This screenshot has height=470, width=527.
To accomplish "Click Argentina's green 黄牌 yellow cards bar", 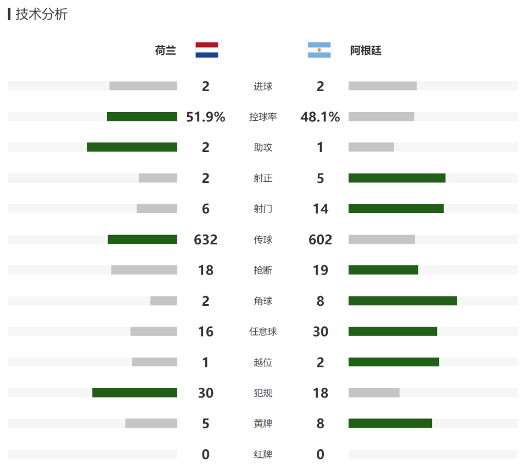I will pos(390,423).
